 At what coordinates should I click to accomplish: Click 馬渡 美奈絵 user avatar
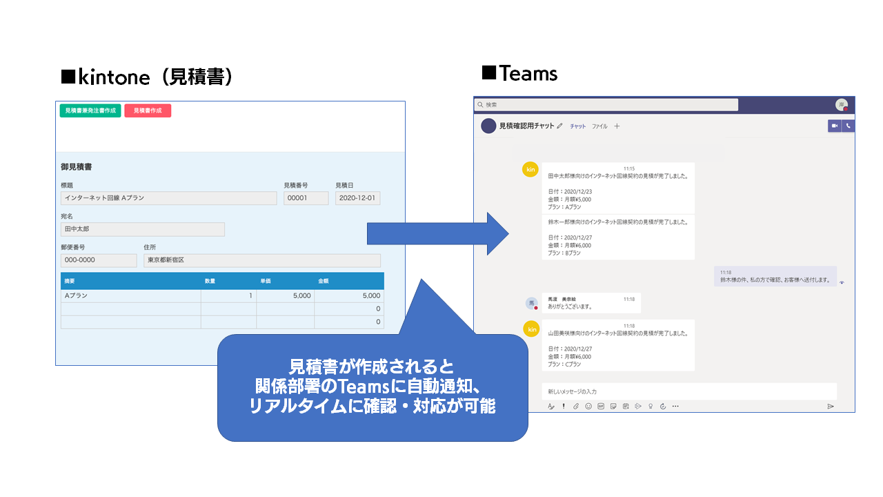point(531,303)
